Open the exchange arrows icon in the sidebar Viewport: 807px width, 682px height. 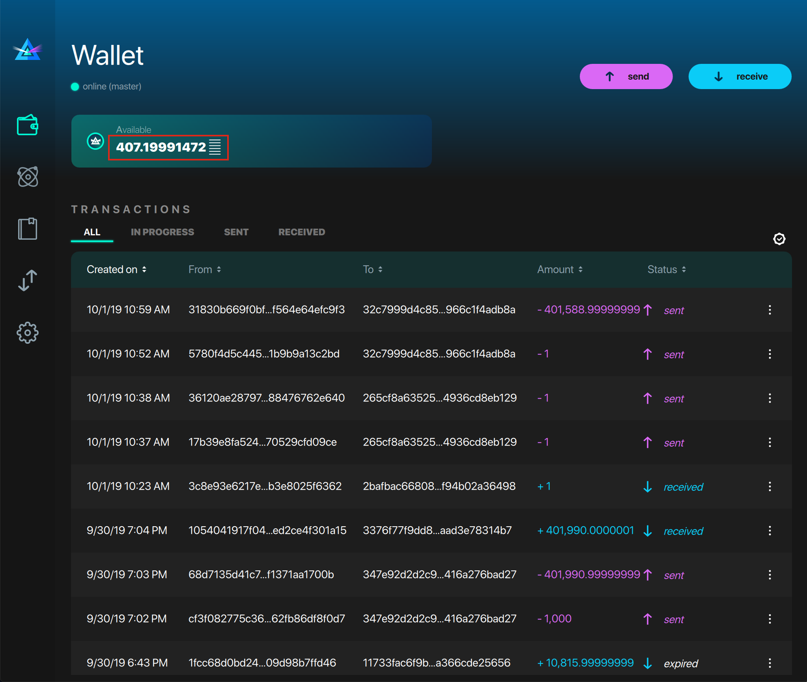tap(28, 280)
